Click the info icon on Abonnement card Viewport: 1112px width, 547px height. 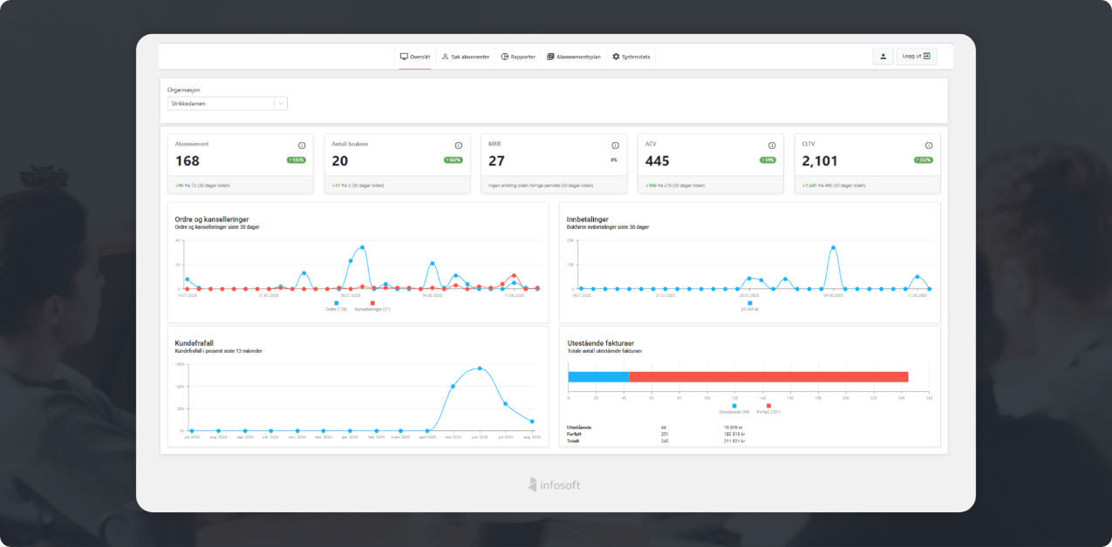pyautogui.click(x=302, y=145)
